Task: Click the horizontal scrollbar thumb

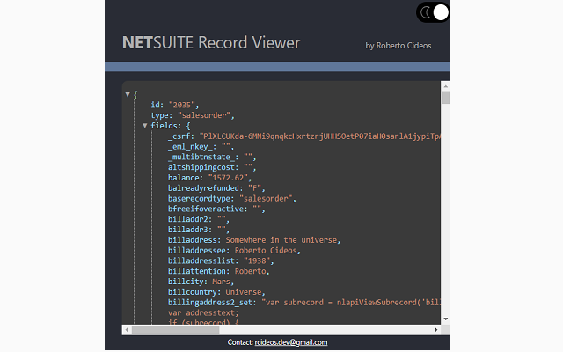Action: [x=176, y=330]
